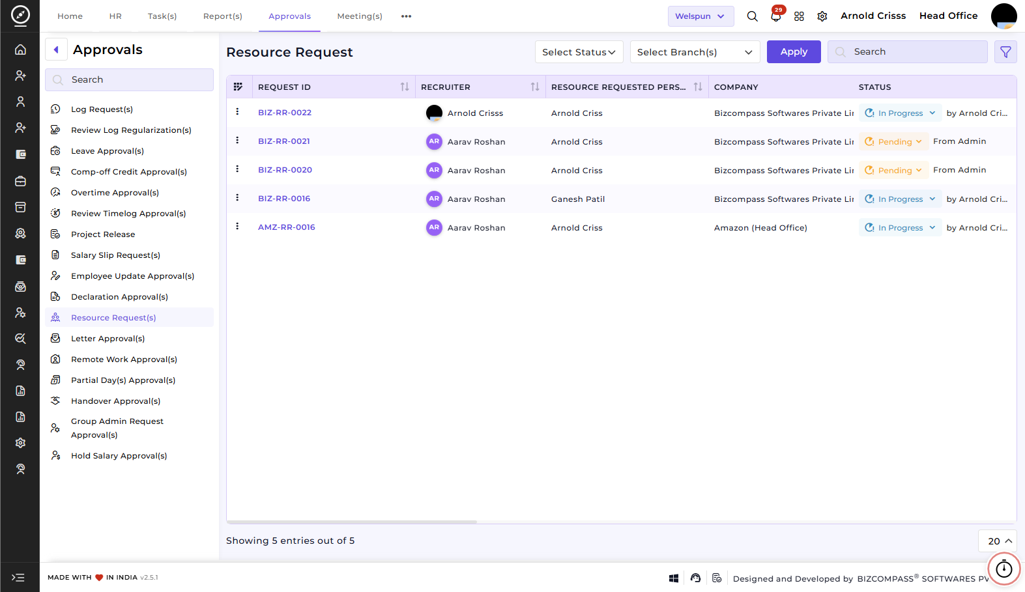Screen dimensions: 1025x592
Task: Expand the sidebar with bottom menu icon
Action: pos(18,578)
